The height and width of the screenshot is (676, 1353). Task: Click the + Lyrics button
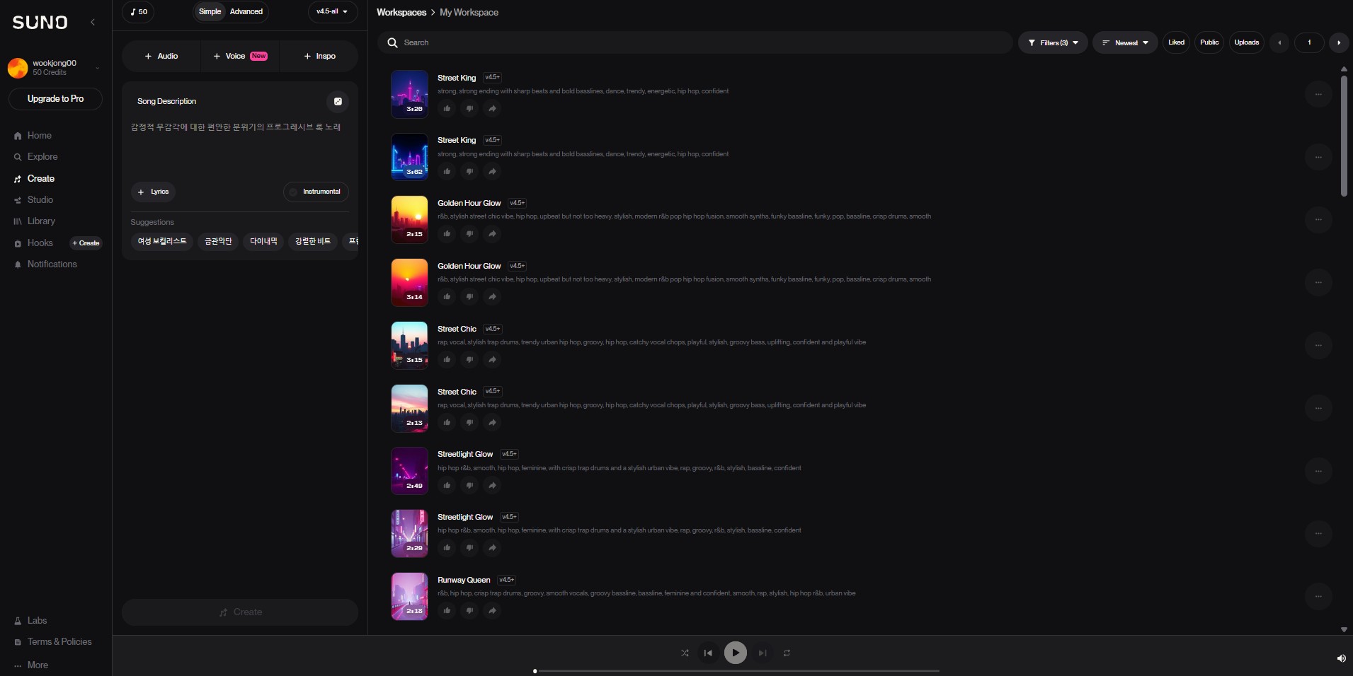pos(153,192)
